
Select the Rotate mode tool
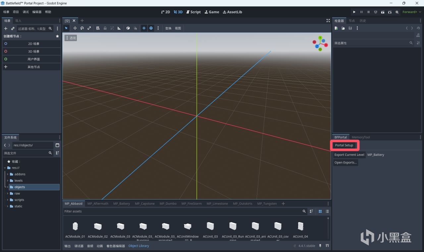coord(82,28)
